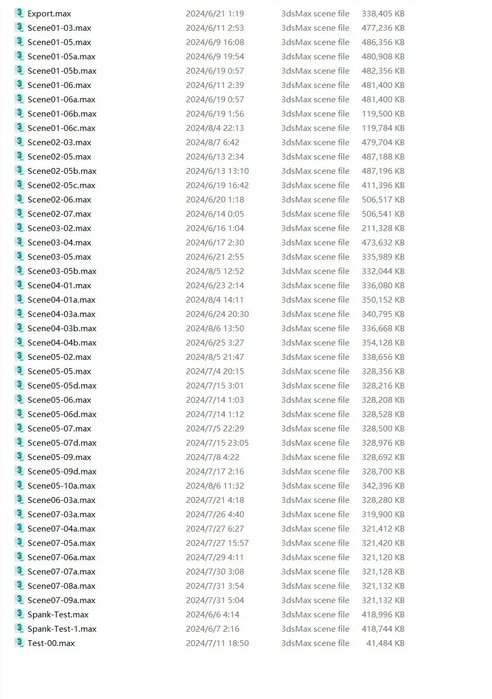This screenshot has height=699, width=492.
Task: Select the file name Scene01-05b.max
Action: 62,71
